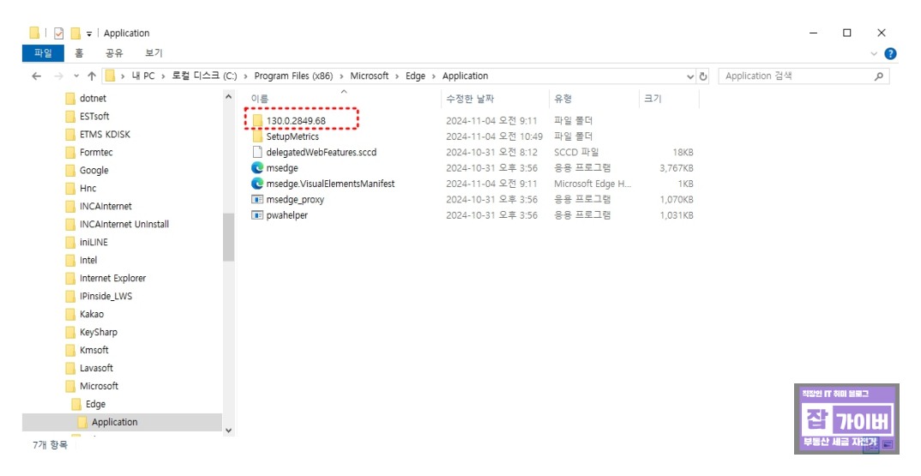This screenshot has width=921, height=476.
Task: Select IPinside_LWS in the folder tree
Action: 106,296
